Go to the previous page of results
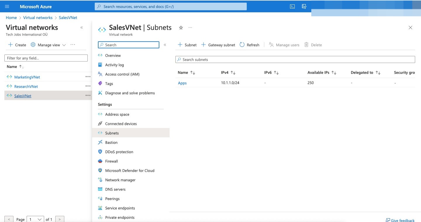Image resolution: width=421 pixels, height=222 pixels. point(9,219)
